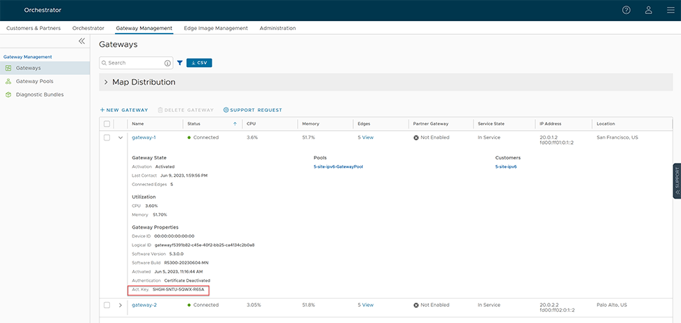681x323 pixels.
Task: Open the help question mark icon
Action: [x=626, y=10]
